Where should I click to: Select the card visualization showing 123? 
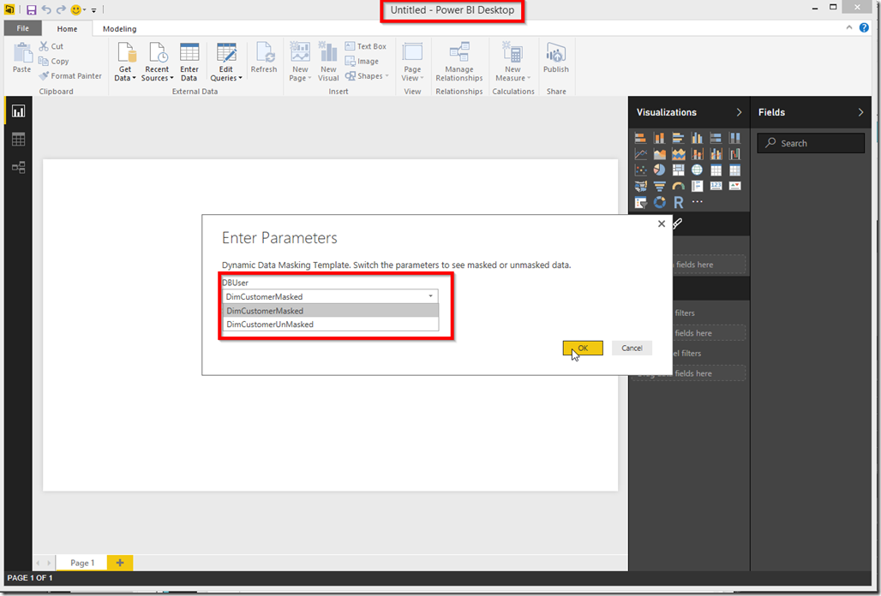pyautogui.click(x=716, y=186)
